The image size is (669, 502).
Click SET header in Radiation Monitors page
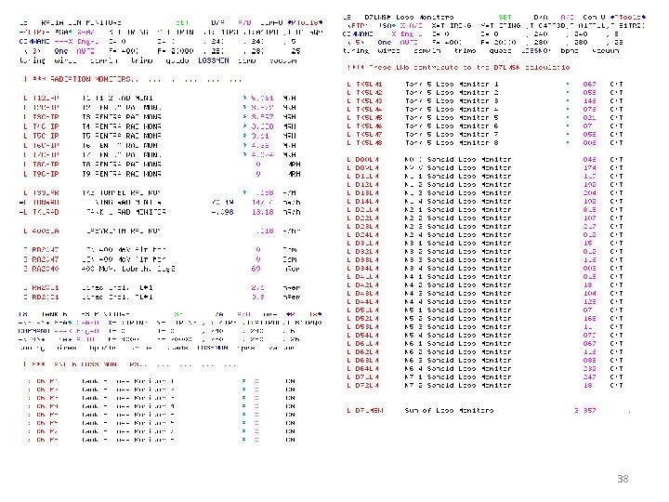[182, 22]
